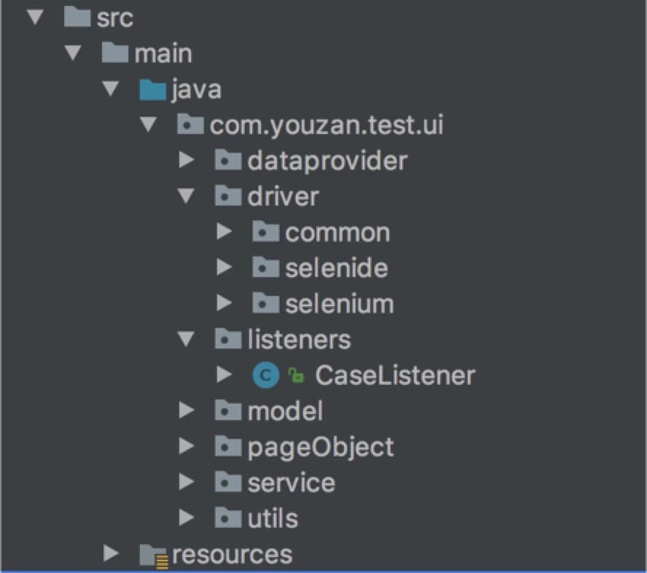Click the blue java source folder icon
The width and height of the screenshot is (647, 573).
(x=152, y=90)
